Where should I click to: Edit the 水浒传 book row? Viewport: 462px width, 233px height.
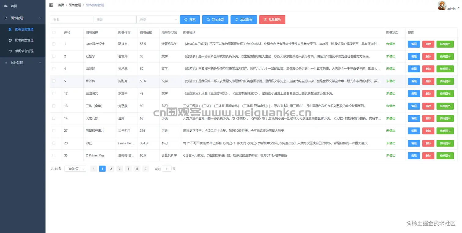coord(414,81)
